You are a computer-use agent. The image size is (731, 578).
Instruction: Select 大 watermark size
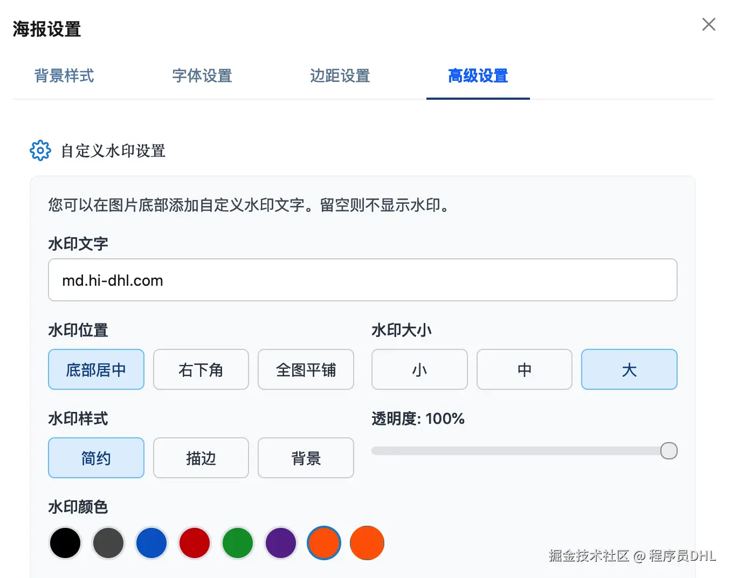(x=629, y=370)
